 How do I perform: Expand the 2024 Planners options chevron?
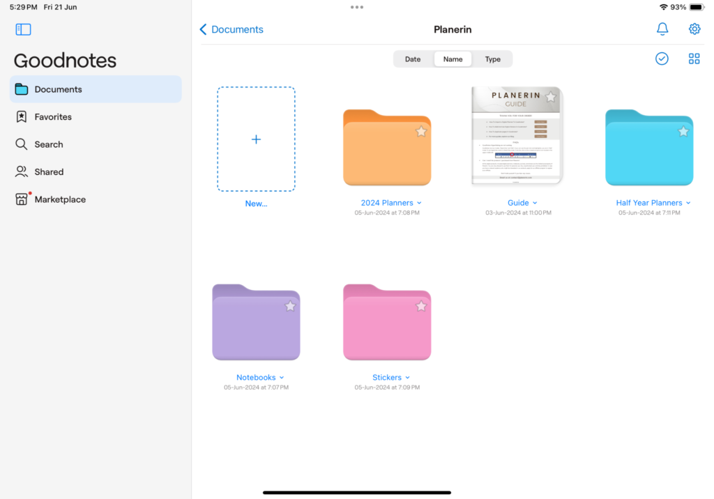click(x=419, y=203)
